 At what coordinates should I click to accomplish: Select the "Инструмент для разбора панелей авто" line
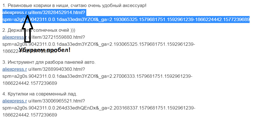(51, 62)
